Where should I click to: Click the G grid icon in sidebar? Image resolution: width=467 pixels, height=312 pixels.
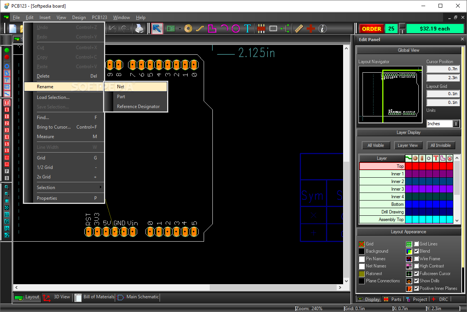[7, 221]
